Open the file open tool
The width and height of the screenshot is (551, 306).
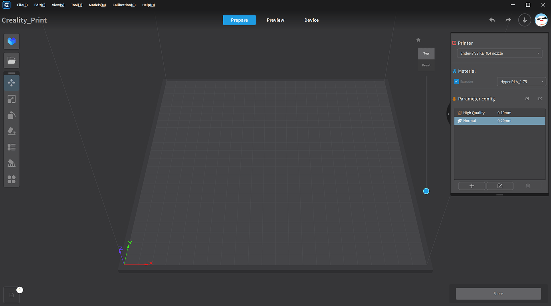pyautogui.click(x=11, y=60)
